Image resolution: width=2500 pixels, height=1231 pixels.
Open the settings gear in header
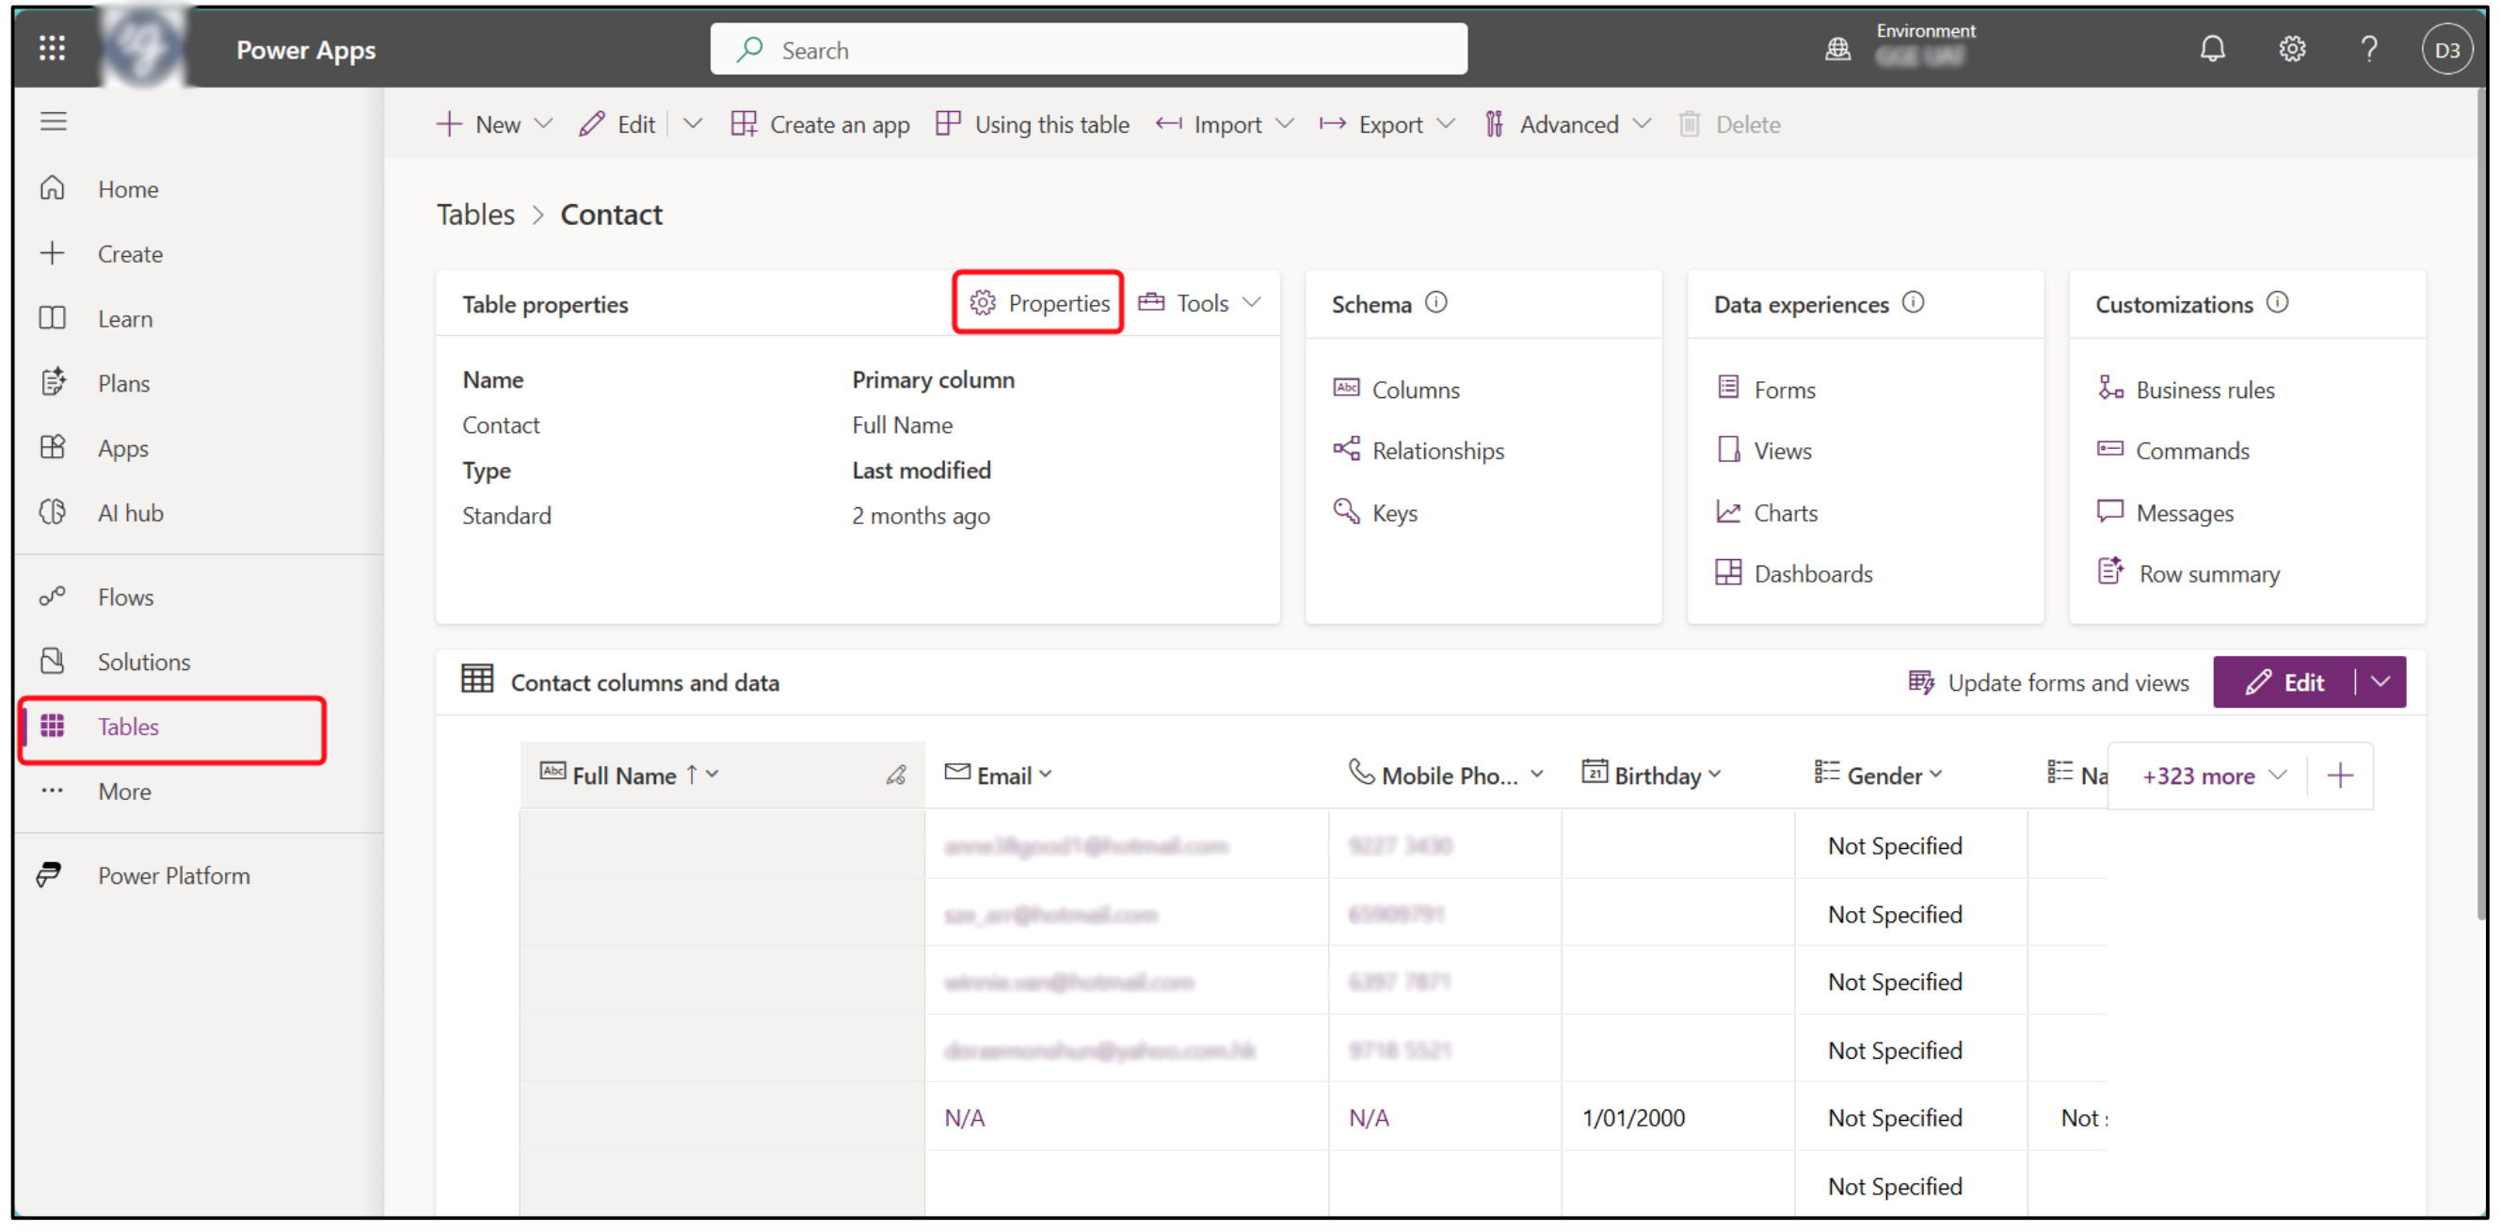tap(2291, 49)
